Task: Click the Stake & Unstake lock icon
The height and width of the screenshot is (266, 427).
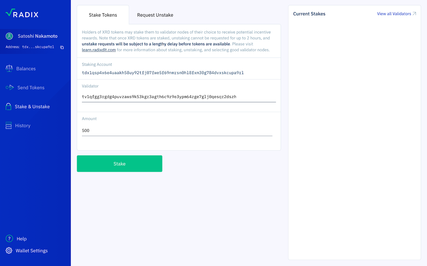Action: pos(9,107)
